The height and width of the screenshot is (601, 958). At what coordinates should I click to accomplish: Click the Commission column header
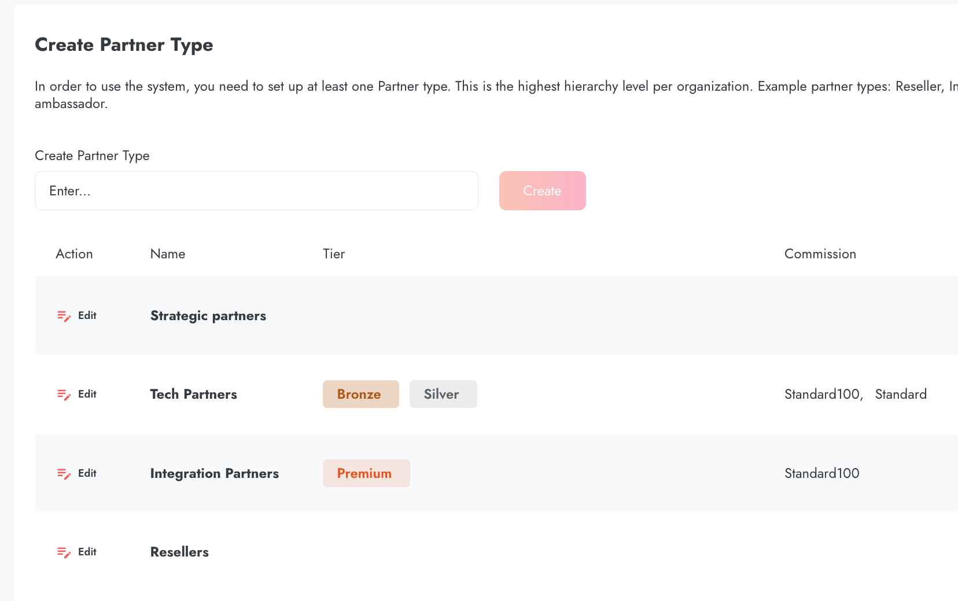[x=820, y=254]
